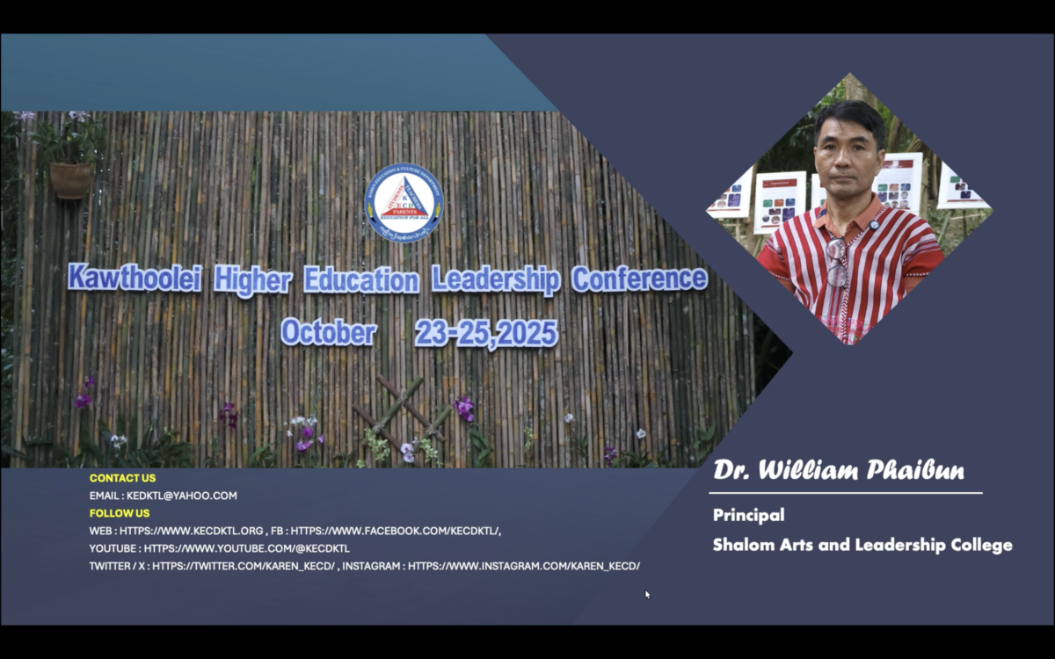Click the FOLLOW US heading
This screenshot has height=659, width=1055.
pos(120,513)
